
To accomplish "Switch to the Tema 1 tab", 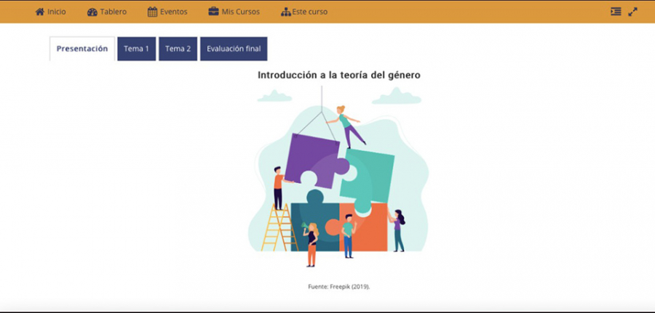I will tap(137, 49).
